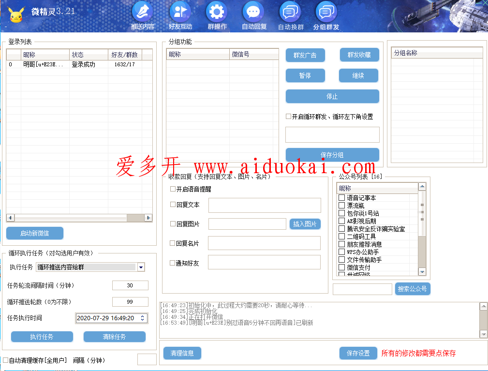488x371 pixels.
Task: Click the 昵称 header in 分组功能 table
Action: click(198, 54)
